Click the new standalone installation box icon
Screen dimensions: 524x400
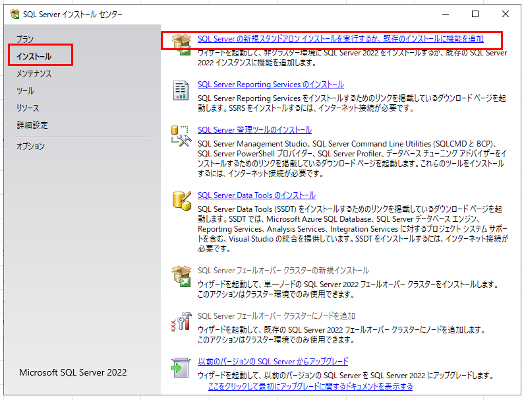point(181,44)
